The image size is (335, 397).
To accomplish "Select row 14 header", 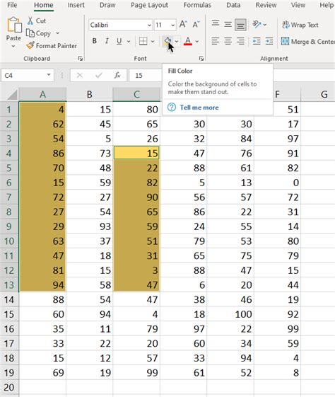I will pyautogui.click(x=9, y=299).
